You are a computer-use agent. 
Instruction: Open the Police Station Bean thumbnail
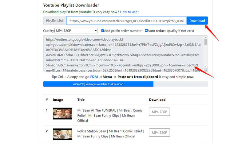62,134
